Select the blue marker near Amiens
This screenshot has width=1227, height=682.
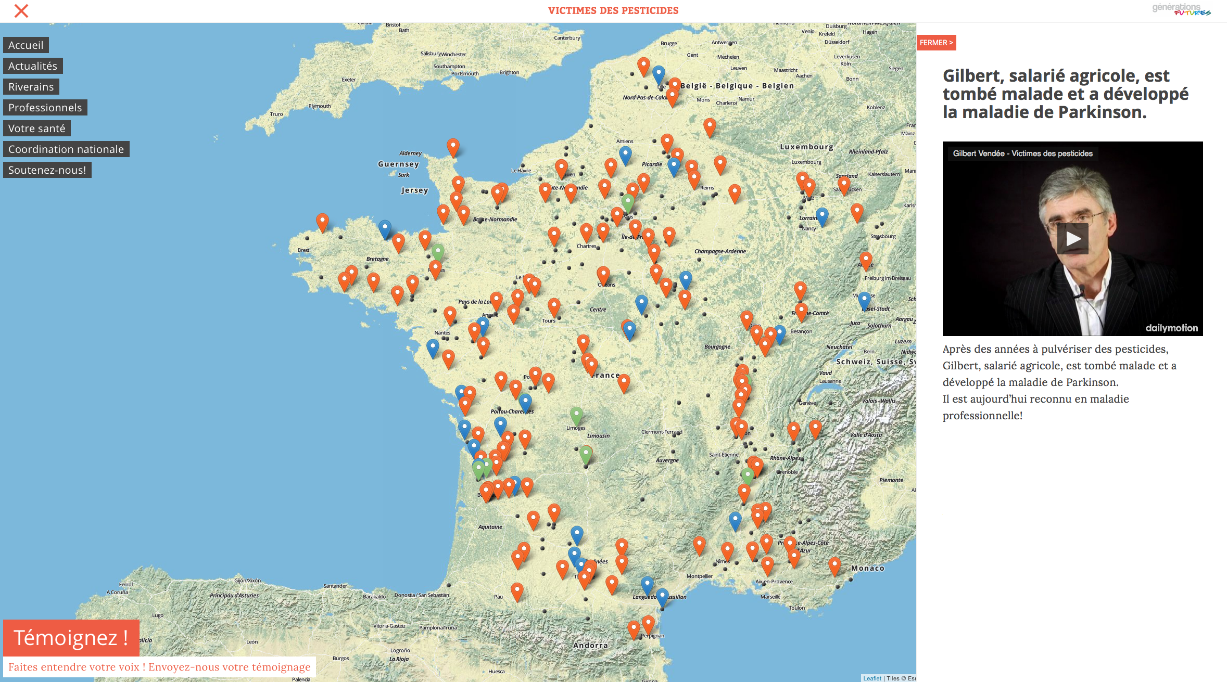625,156
